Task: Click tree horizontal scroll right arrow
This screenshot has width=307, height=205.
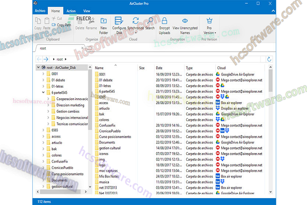Action: 86,192
